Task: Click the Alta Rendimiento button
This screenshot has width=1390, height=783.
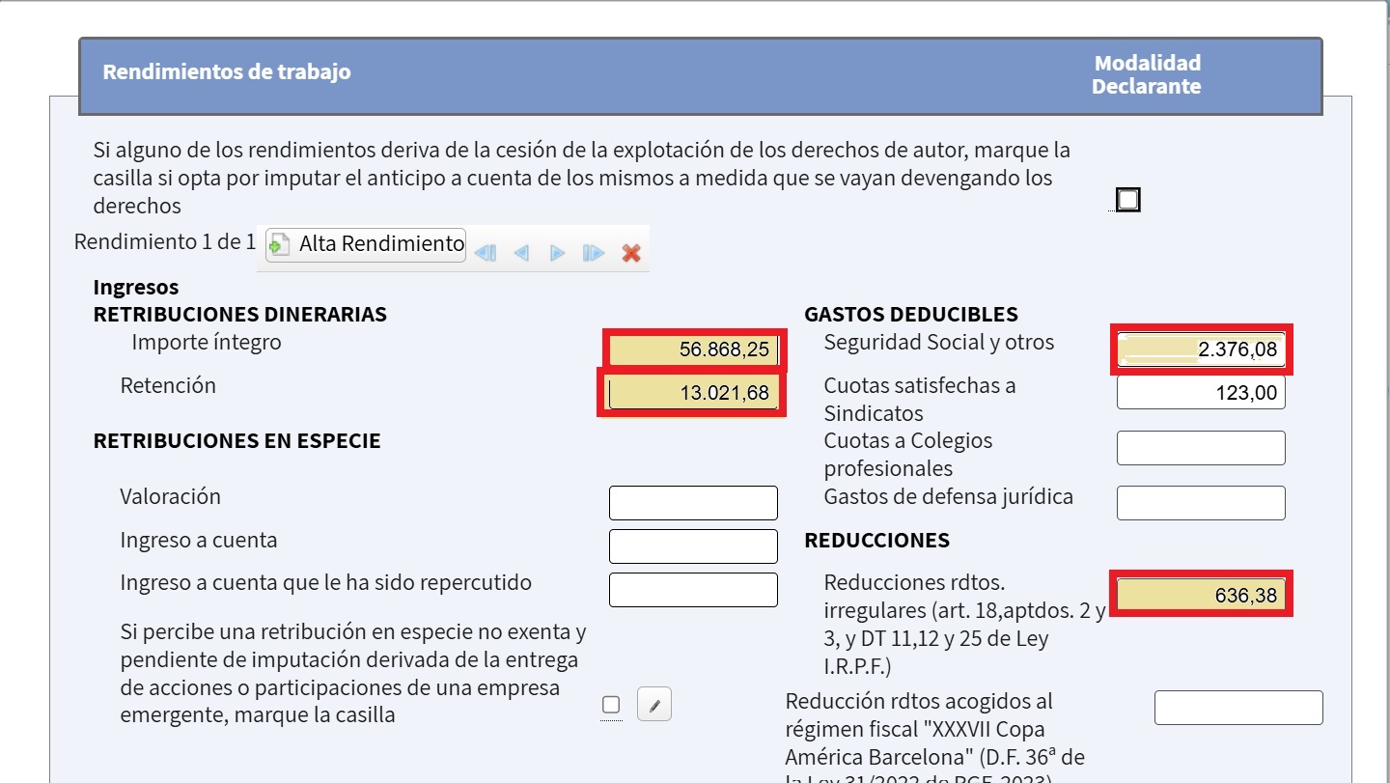Action: tap(366, 244)
